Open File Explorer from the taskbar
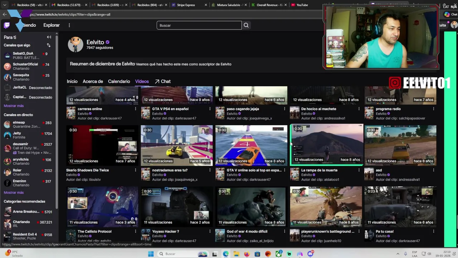This screenshot has height=258, width=458. tap(236, 254)
